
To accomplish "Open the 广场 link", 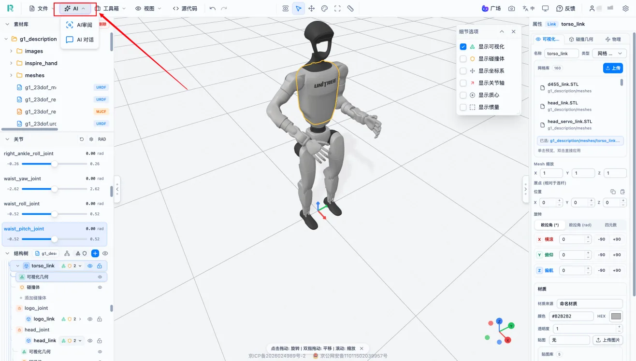I will coord(491,9).
